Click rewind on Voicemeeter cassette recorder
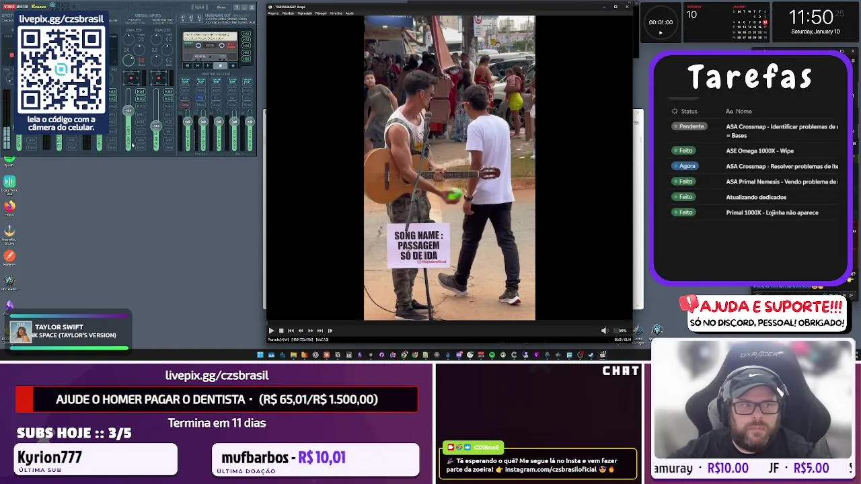This screenshot has height=484, width=861. coord(187,65)
